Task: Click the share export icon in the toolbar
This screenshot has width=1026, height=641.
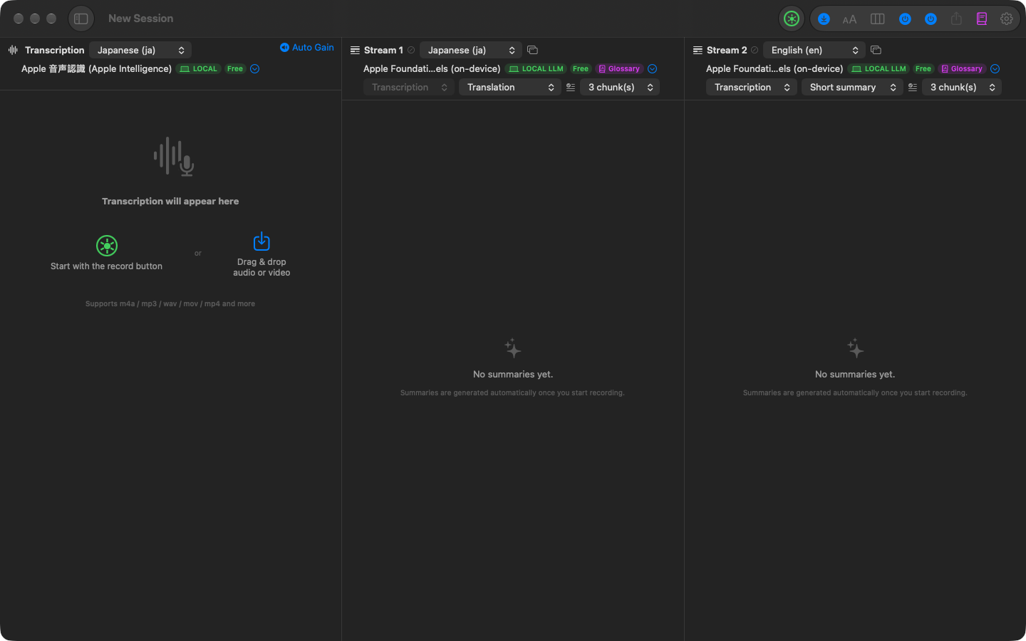Action: (x=956, y=19)
